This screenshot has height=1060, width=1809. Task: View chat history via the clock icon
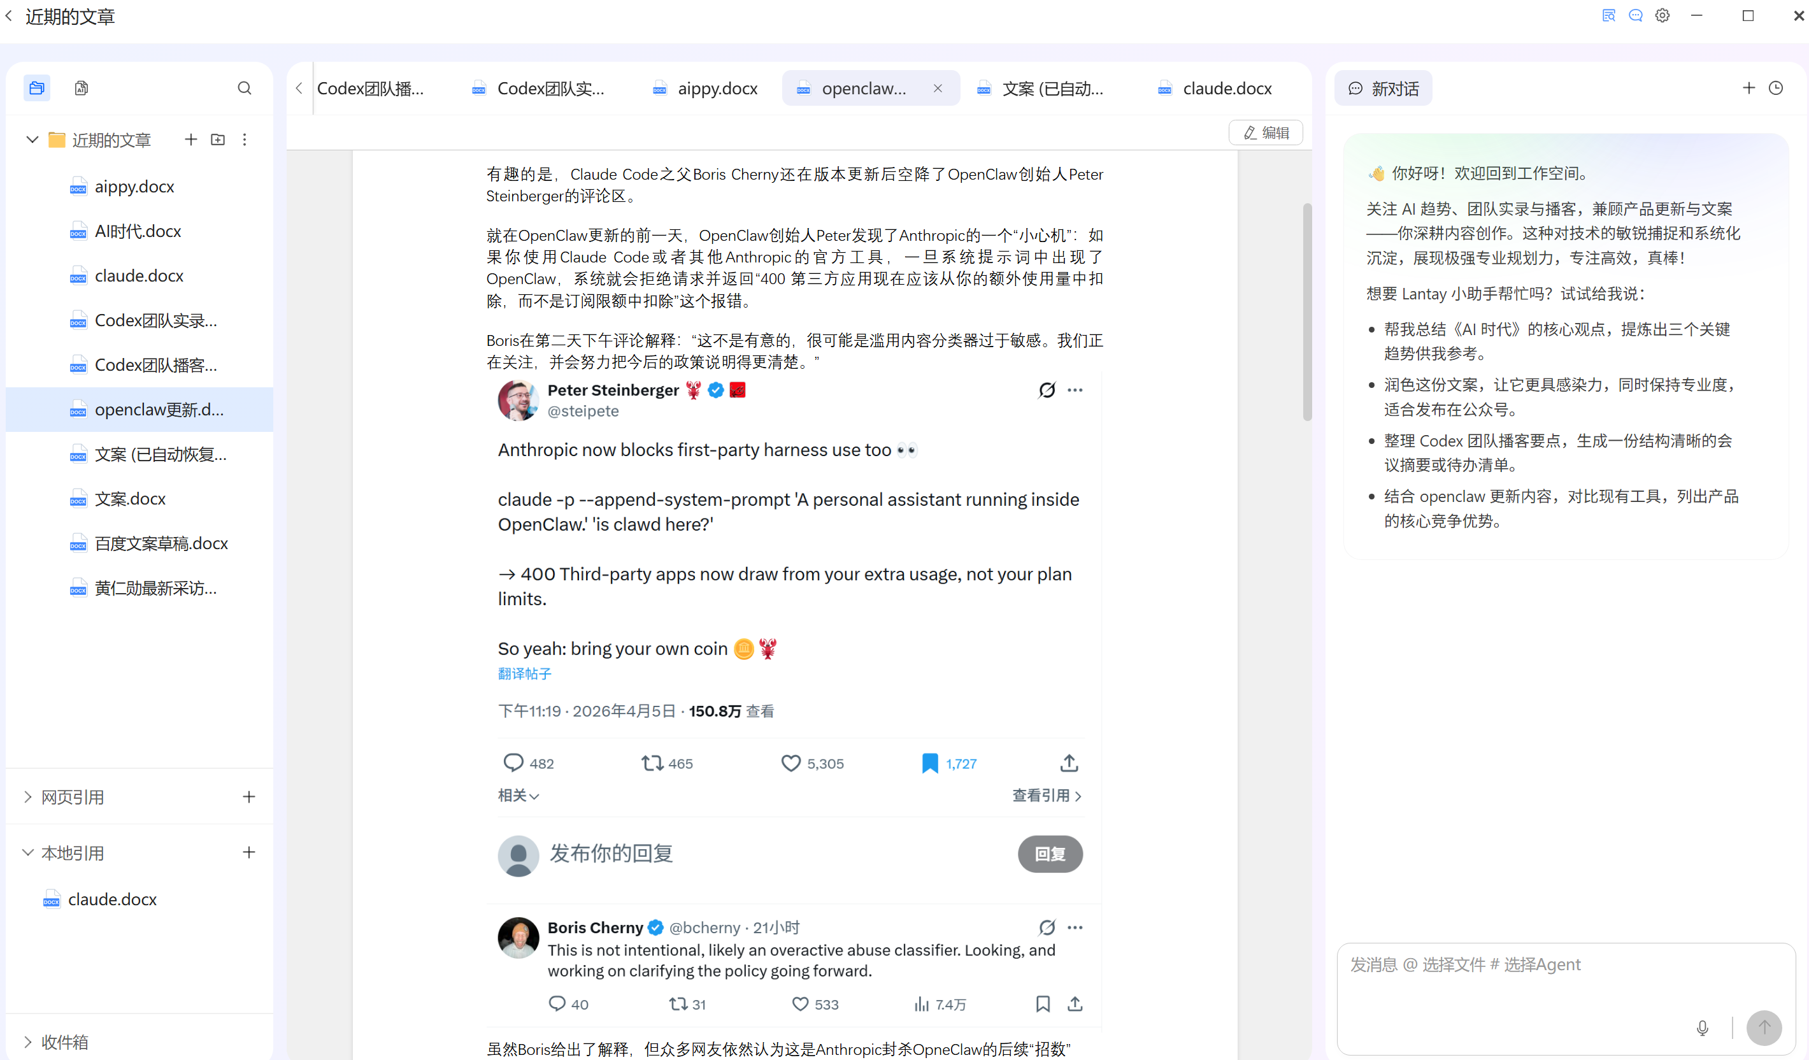(x=1777, y=87)
